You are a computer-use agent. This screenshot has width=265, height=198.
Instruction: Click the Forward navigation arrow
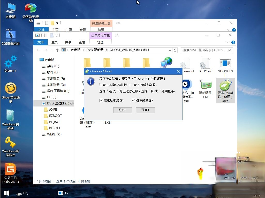[x=46, y=50]
